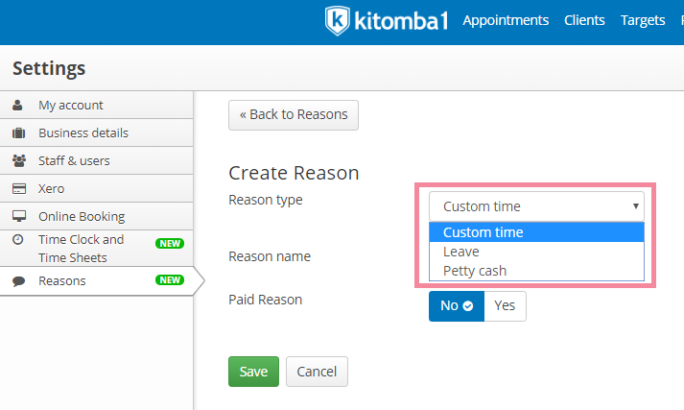Click the clock icon for Time Clock
Viewport: 684px width, 410px height.
(18, 239)
